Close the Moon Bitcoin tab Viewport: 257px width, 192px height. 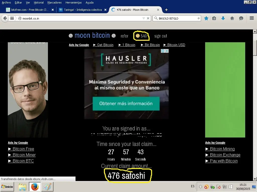(x=158, y=10)
